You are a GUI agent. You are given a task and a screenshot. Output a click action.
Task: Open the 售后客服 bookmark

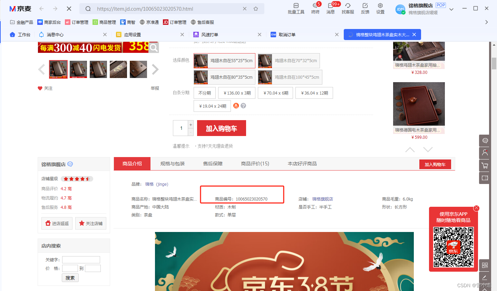202,22
